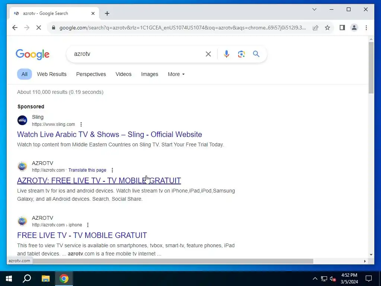Go back with the browser back arrow
The image size is (381, 286).
pos(15,28)
